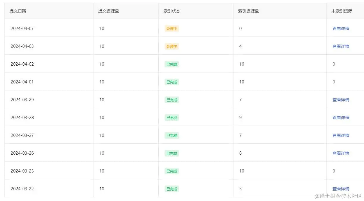Click the 已完成 status for 2024-03-25
The height and width of the screenshot is (201, 364).
click(x=171, y=171)
